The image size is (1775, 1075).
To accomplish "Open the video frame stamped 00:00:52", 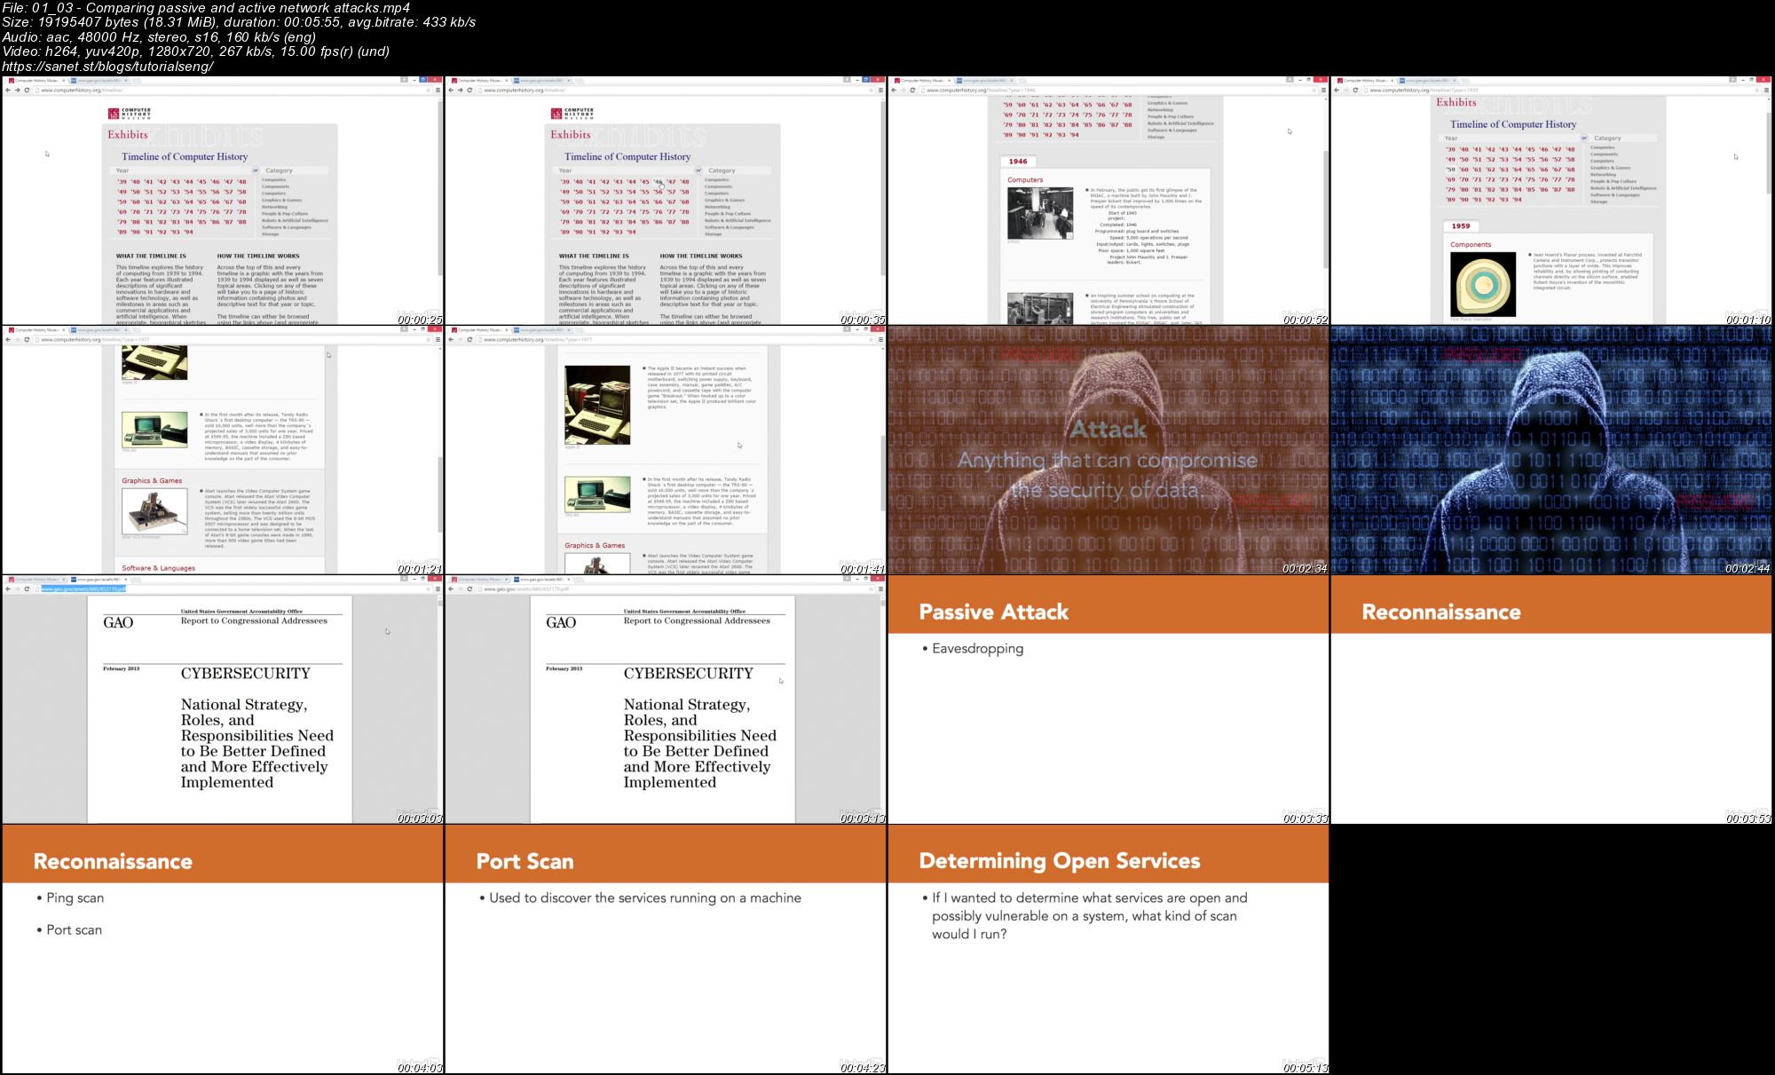I will (x=1108, y=201).
